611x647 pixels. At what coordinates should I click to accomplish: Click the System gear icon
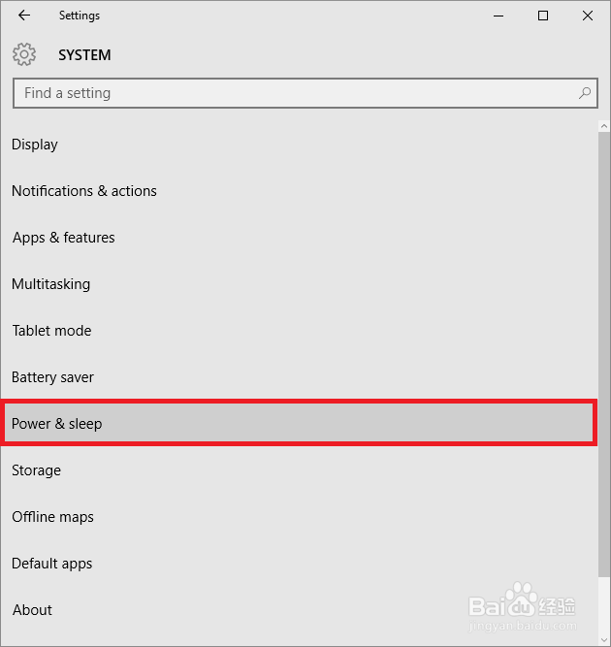point(25,54)
